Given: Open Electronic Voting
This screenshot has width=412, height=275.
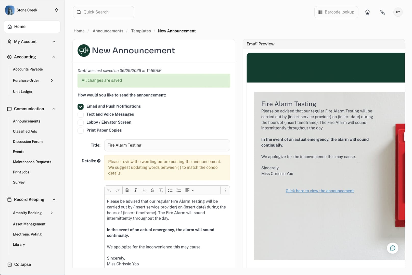Looking at the screenshot, I should 27,234.
